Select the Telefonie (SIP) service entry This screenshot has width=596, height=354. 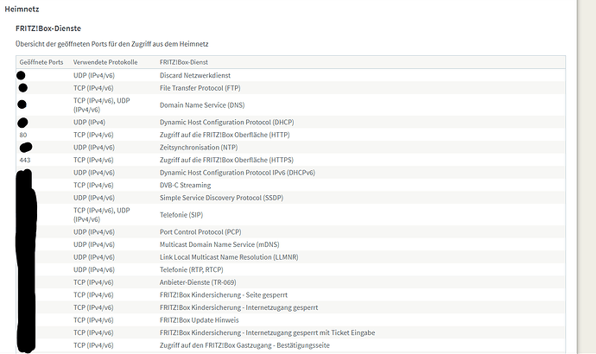(x=184, y=215)
